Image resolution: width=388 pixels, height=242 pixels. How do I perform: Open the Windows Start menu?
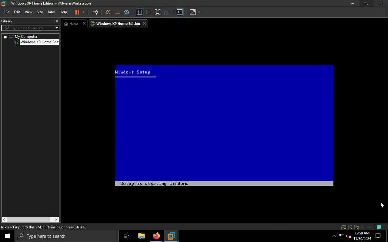pyautogui.click(x=7, y=236)
